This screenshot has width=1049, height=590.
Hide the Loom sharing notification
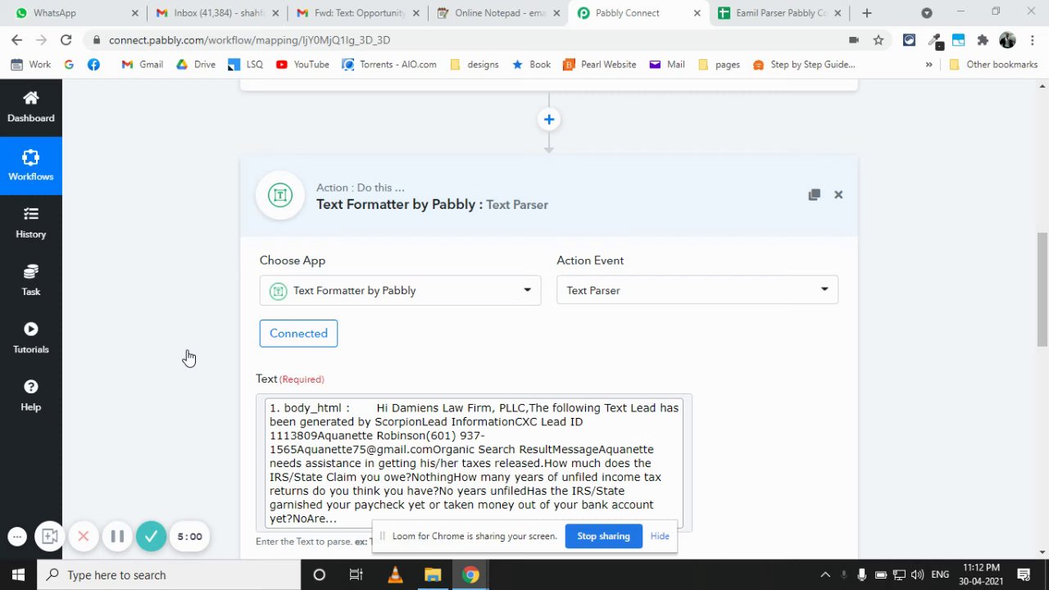660,536
